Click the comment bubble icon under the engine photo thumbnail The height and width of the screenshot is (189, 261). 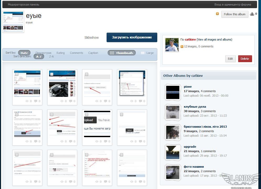(x=71, y=101)
